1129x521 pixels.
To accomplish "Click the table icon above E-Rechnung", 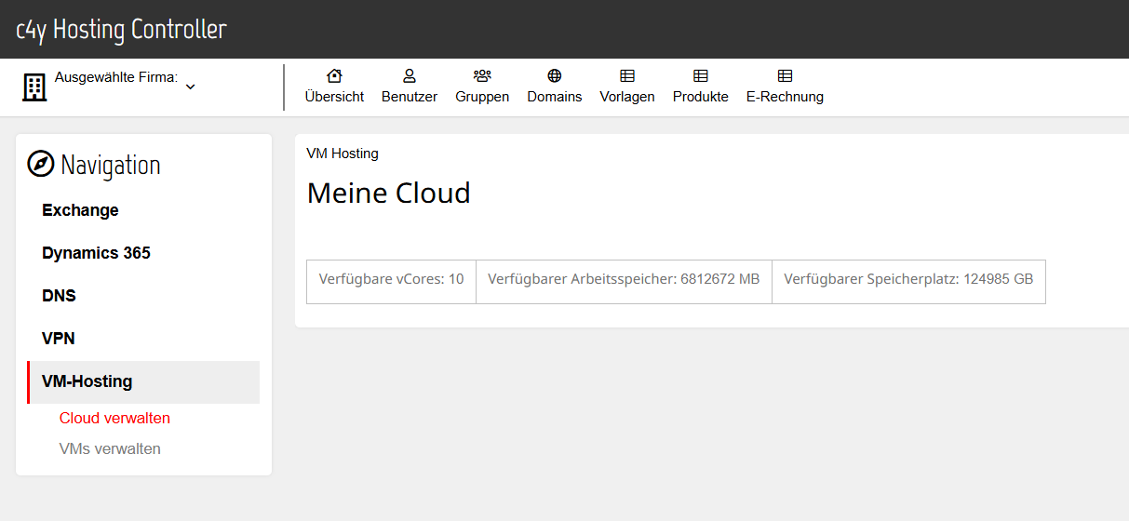I will pos(785,75).
